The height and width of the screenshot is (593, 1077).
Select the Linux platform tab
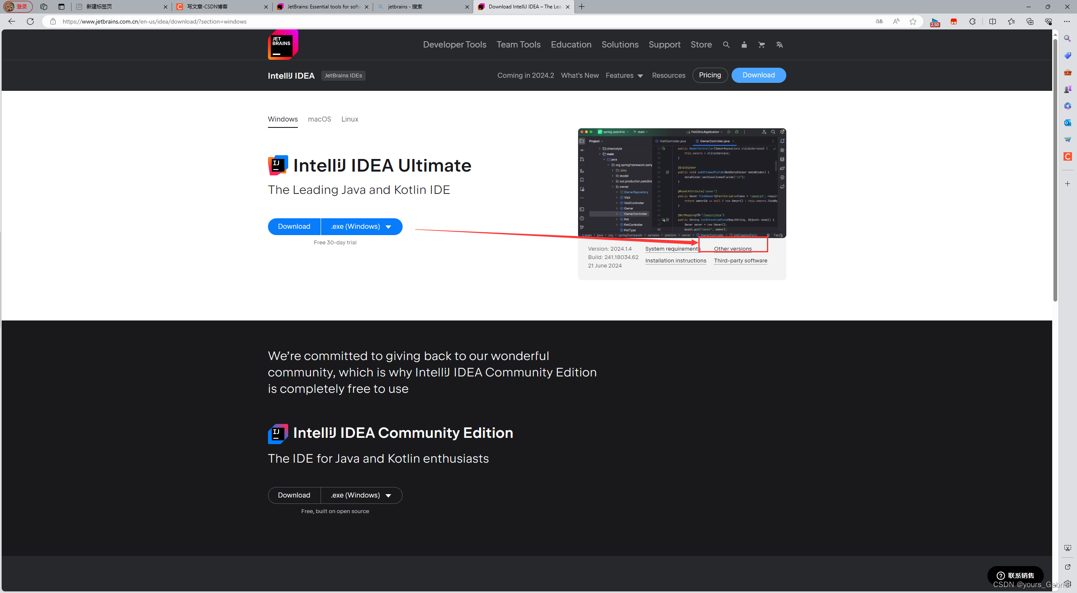coord(350,119)
